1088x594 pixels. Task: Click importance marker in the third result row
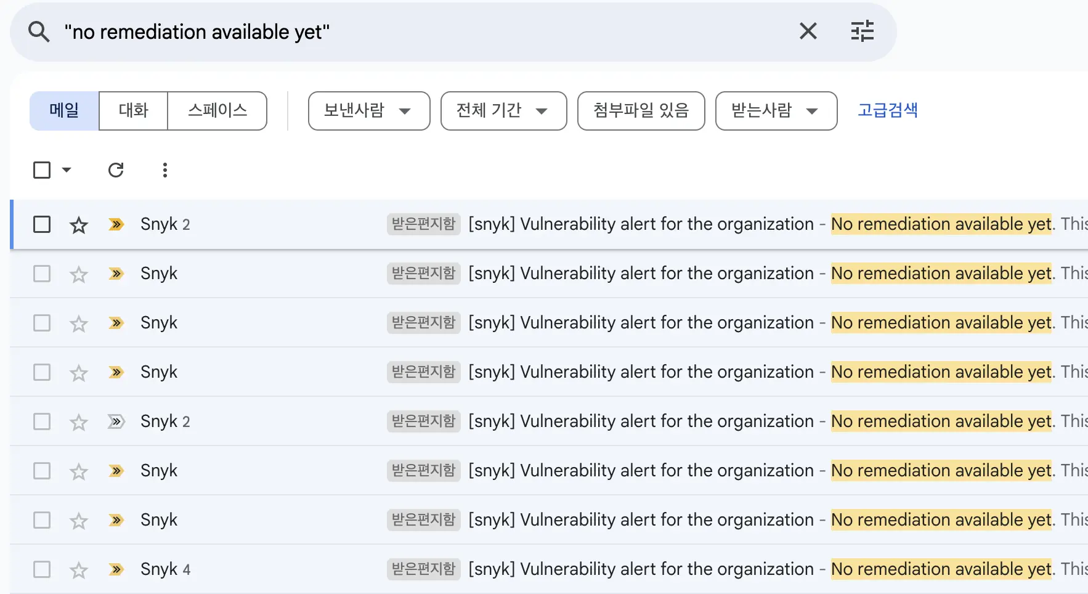point(116,323)
